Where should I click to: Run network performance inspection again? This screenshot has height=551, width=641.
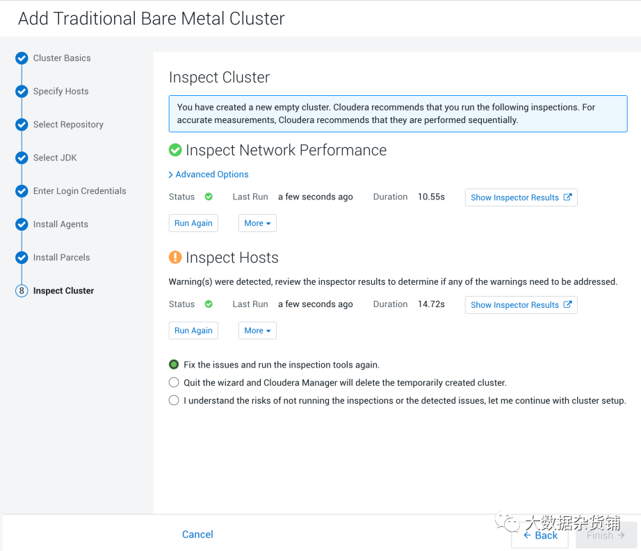(x=193, y=223)
